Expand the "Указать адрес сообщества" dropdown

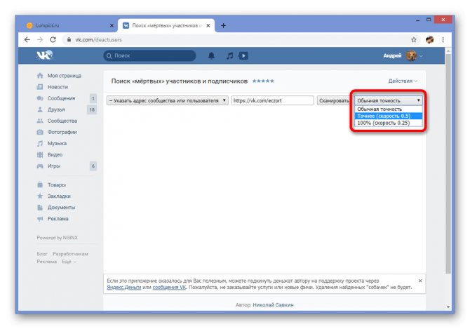pos(168,101)
